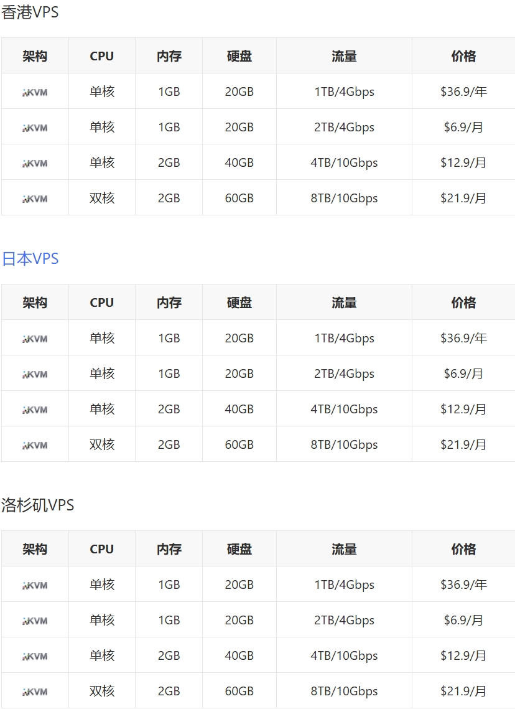Click $6.9/月 price in 日本VPS table

coord(463,373)
